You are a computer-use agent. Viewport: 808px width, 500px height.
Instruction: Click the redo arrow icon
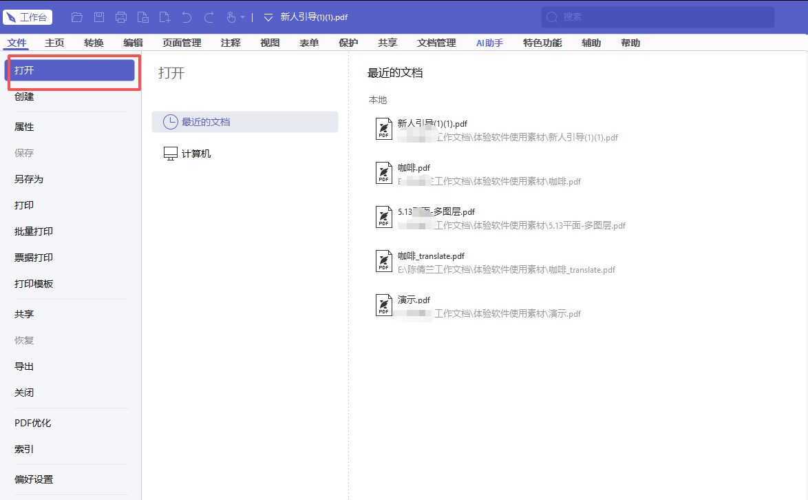(x=209, y=17)
